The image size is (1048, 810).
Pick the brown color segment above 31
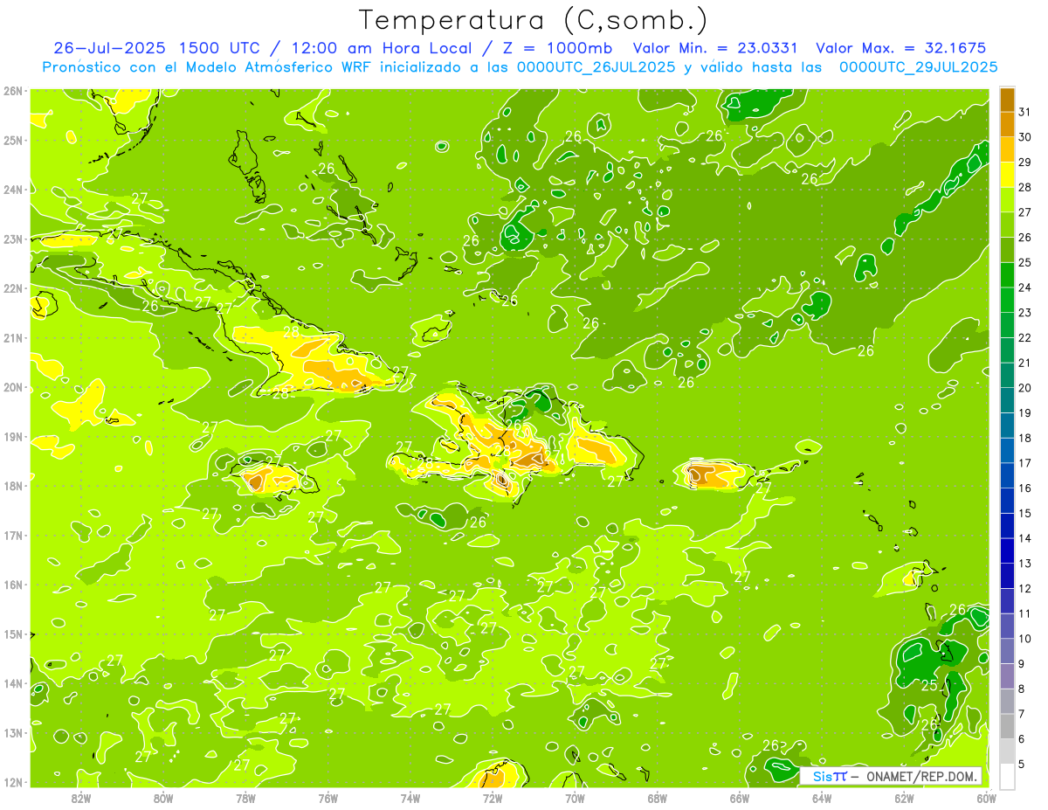[1007, 100]
